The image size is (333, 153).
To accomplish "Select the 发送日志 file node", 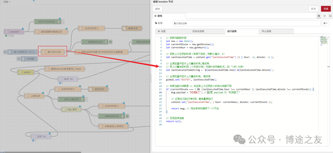I will [x=98, y=89].
